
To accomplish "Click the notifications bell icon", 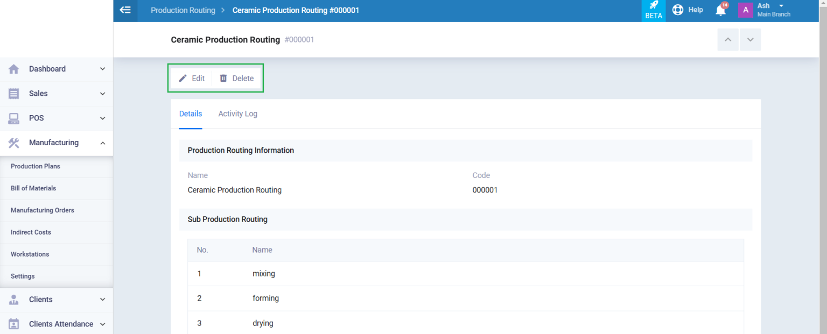I will [720, 10].
